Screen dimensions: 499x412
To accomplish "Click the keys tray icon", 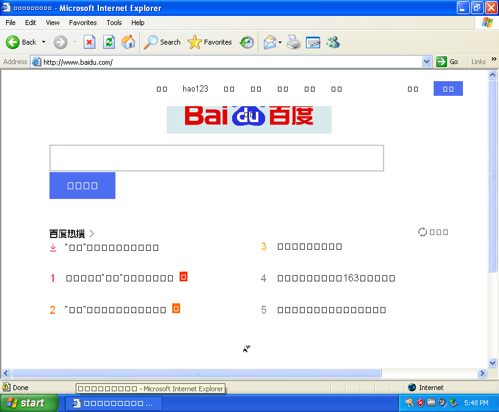I will pyautogui.click(x=409, y=403).
